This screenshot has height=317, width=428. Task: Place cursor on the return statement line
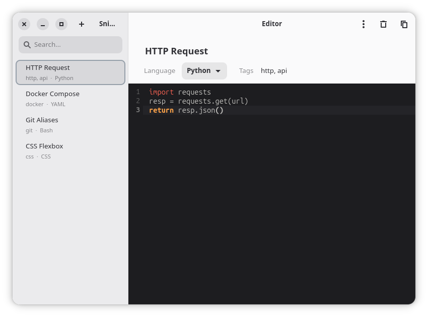click(186, 110)
